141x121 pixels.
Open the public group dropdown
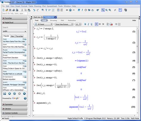click(x=15, y=31)
